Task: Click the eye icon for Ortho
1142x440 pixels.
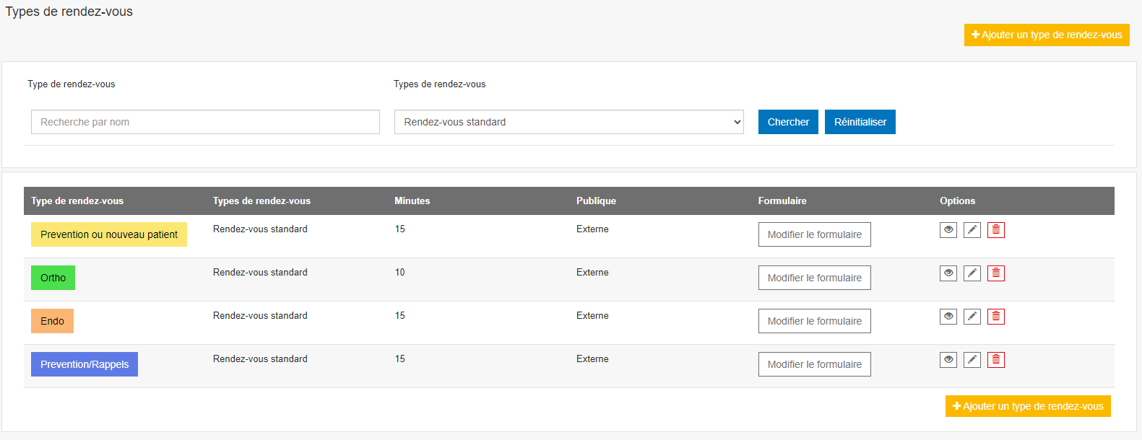Action: pyautogui.click(x=948, y=273)
